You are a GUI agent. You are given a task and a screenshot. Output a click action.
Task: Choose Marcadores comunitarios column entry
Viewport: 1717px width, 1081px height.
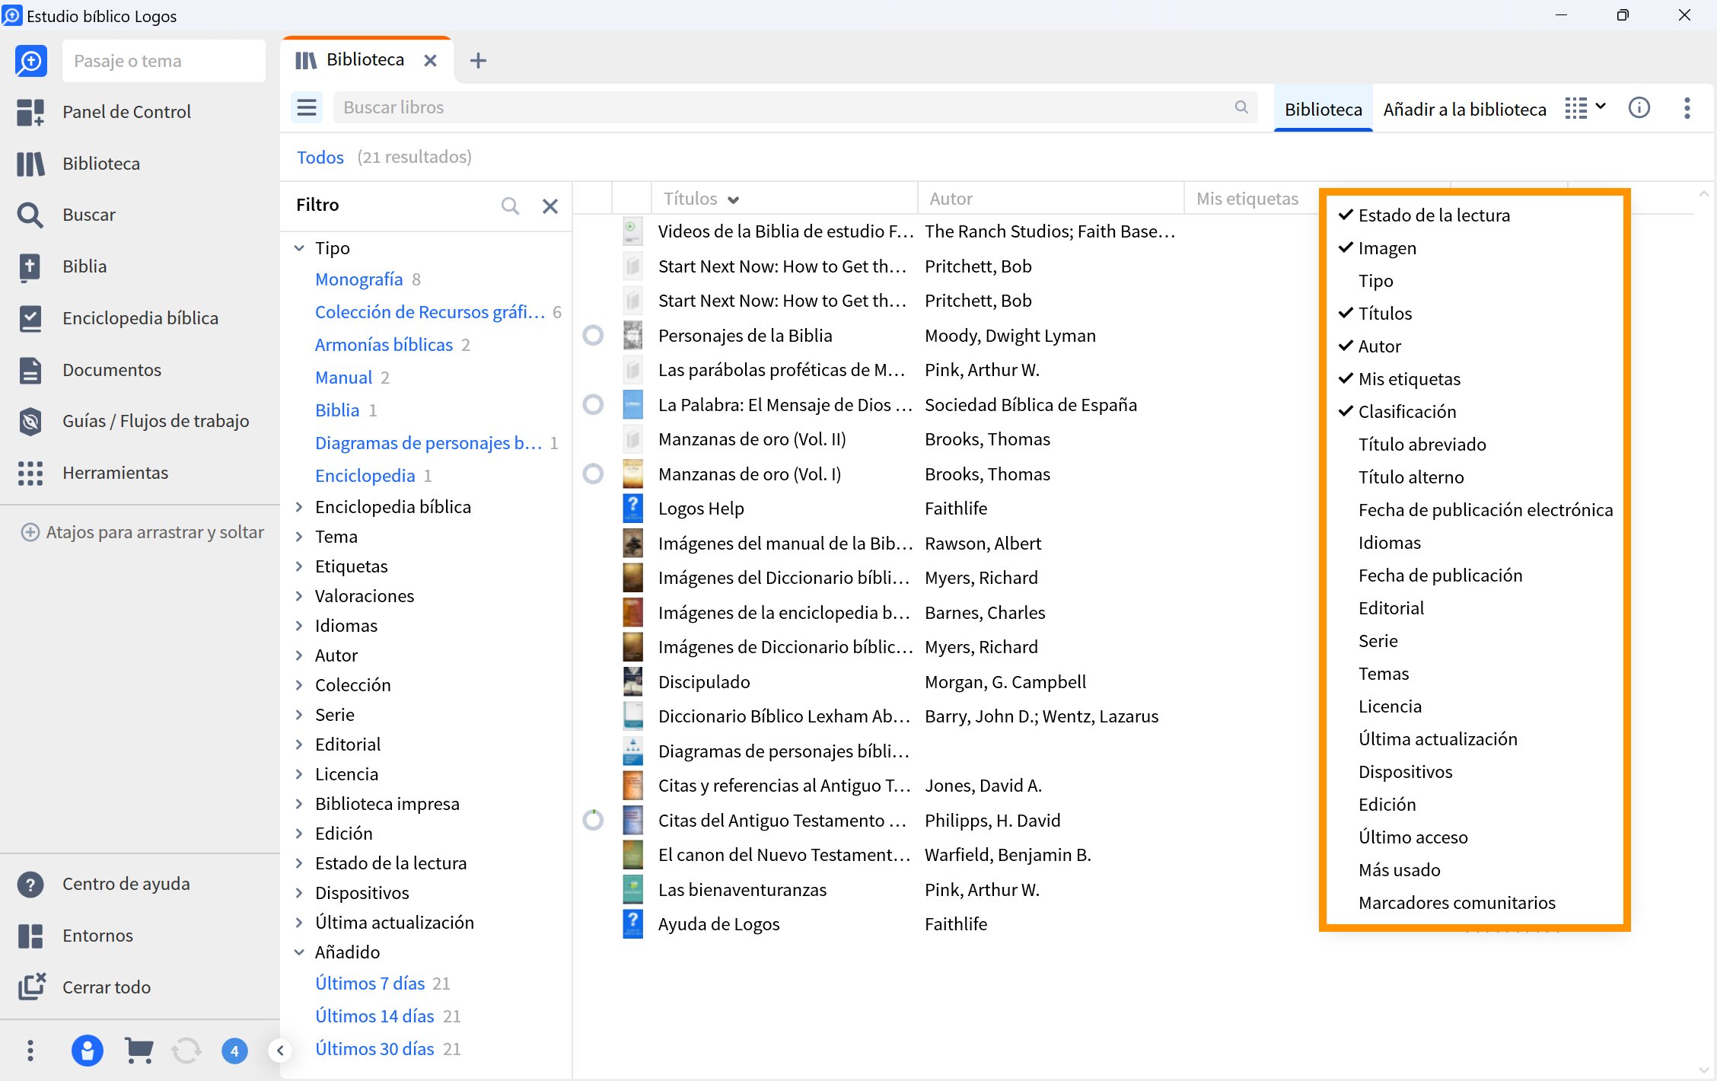pos(1457,903)
